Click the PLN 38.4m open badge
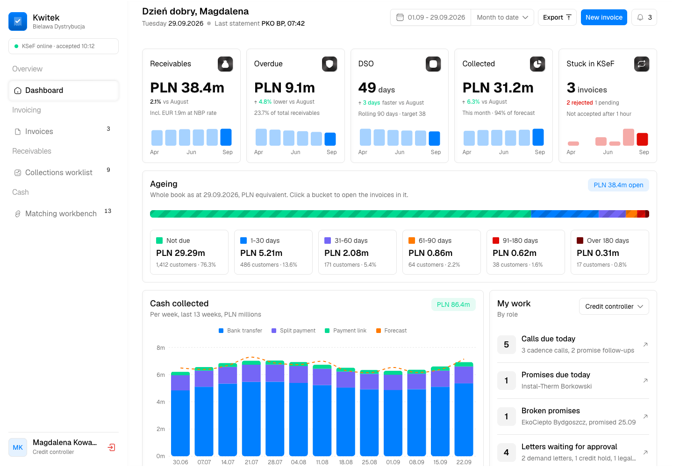Viewport: 673px width, 467px height. click(x=618, y=185)
